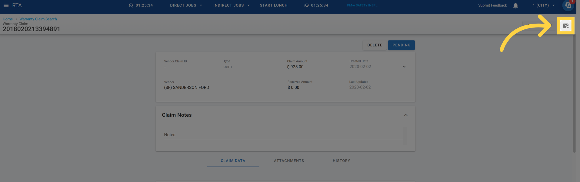Expand the claim details chevron
580x182 pixels.
click(404, 67)
